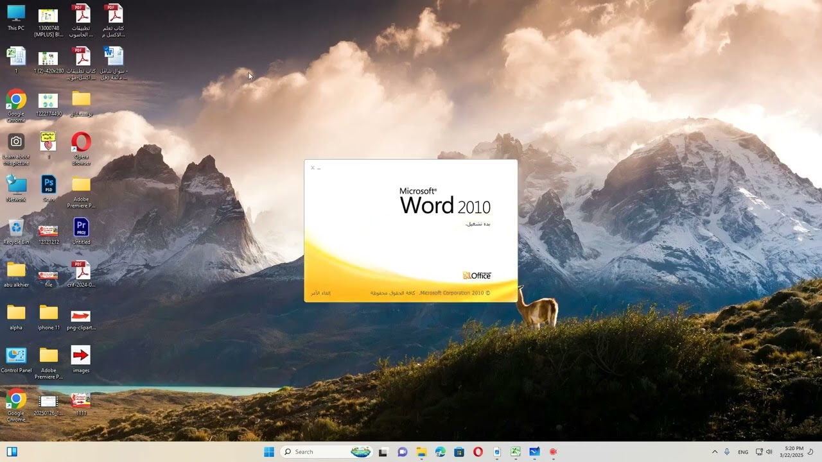Change the ENG input language
822x462 pixels.
point(743,452)
